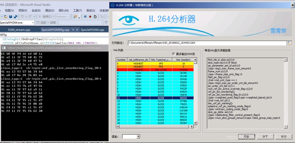Screen dimensions: 295x143
Task: Click the Undo arrow in Visual Studio toolbar
Action: pos(22,16)
